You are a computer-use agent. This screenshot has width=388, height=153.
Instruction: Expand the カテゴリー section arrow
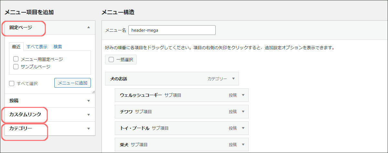(x=88, y=128)
